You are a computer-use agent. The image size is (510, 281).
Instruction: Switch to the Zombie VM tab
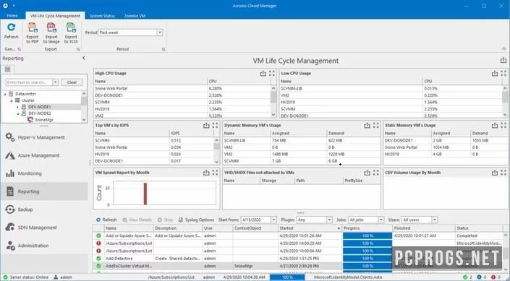point(135,16)
